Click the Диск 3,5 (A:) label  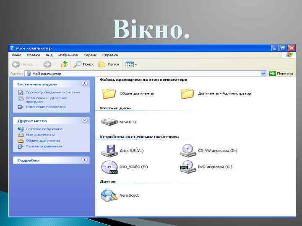tap(132, 151)
